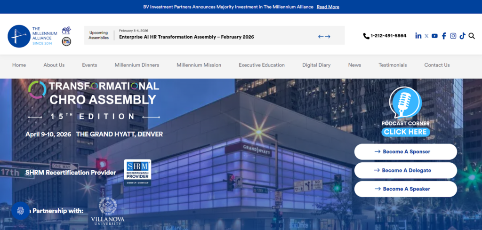
Task: Open Digital Diary menu item
Action: point(316,65)
